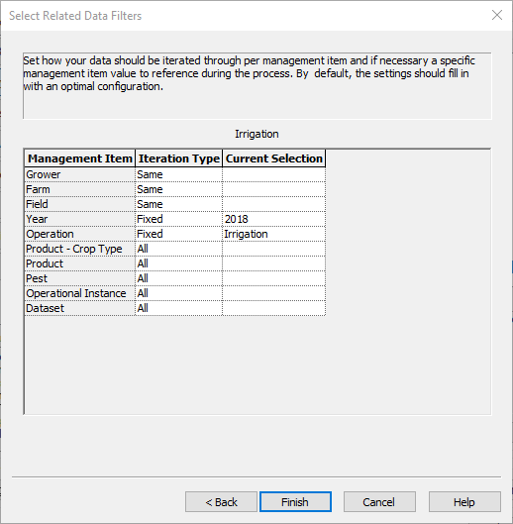The image size is (513, 524).
Task: Change Farm iteration type 'Same'
Action: coord(179,189)
